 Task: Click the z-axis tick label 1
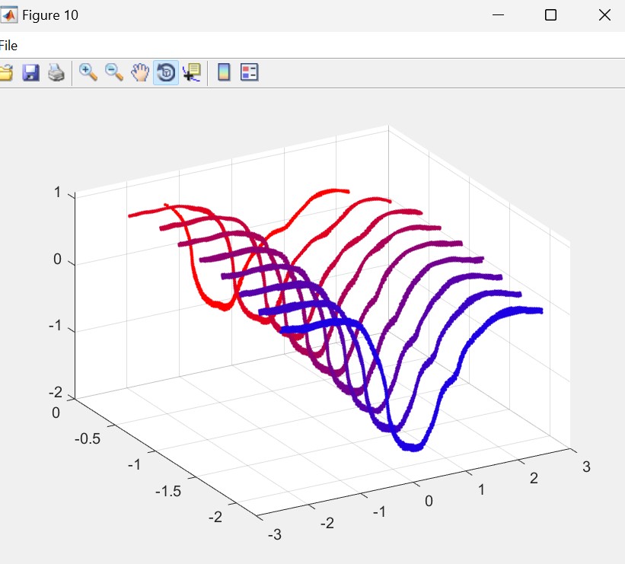(x=57, y=193)
